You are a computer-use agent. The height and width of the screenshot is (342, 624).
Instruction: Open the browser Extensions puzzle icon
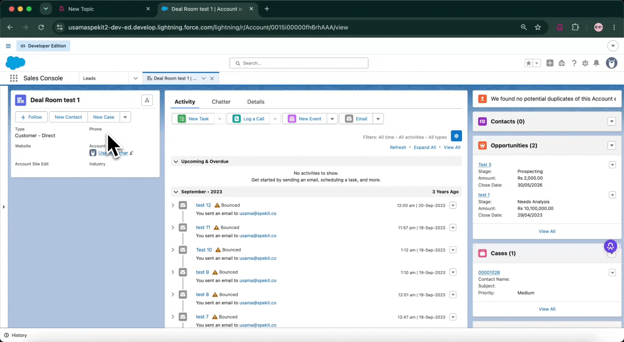(x=575, y=27)
